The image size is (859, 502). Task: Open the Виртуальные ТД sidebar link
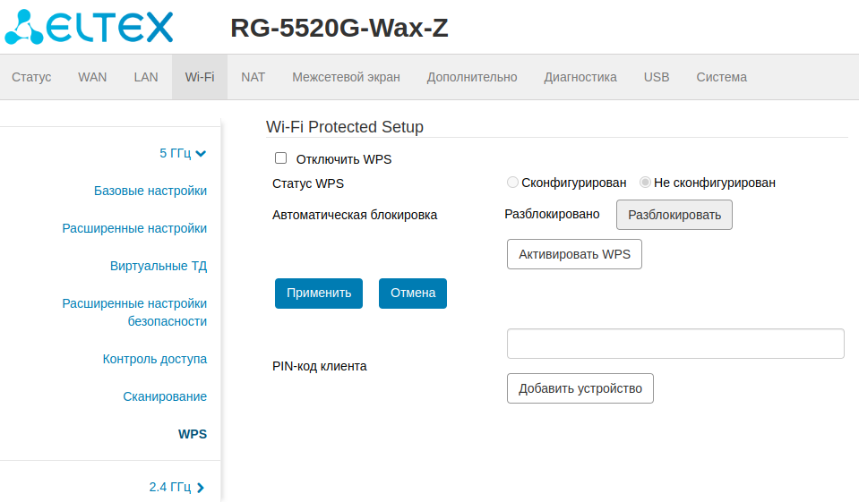[x=159, y=266]
